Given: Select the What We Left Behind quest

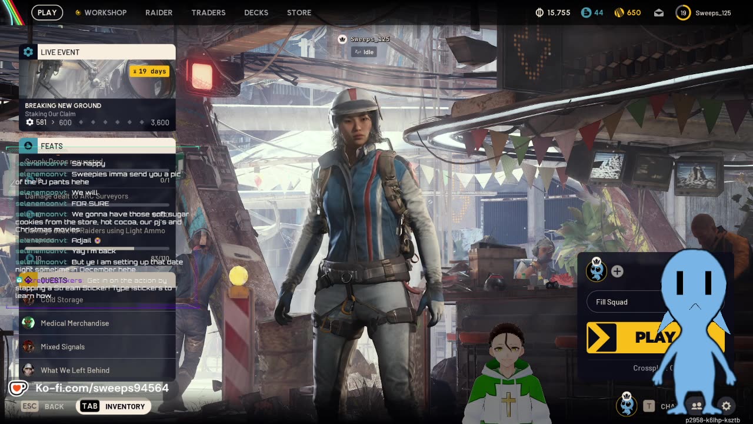Looking at the screenshot, I should coord(97,370).
